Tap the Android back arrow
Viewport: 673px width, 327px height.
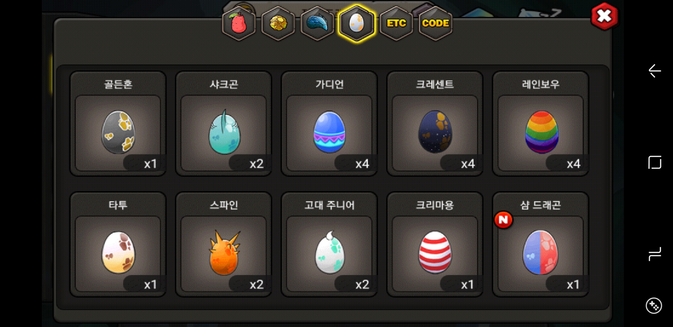pyautogui.click(x=655, y=71)
